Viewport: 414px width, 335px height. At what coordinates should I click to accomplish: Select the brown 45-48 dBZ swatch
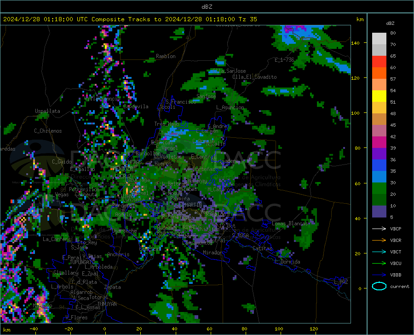point(379,119)
